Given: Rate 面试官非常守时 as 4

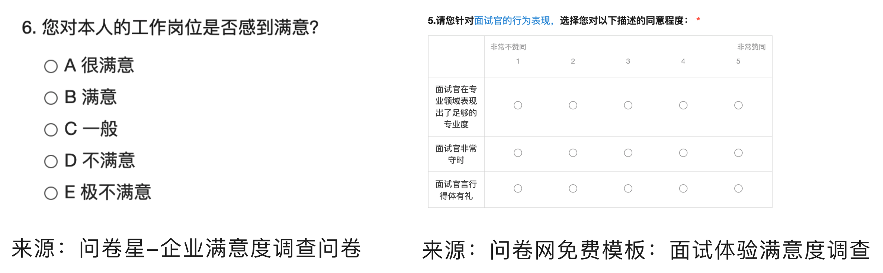Looking at the screenshot, I should (683, 153).
